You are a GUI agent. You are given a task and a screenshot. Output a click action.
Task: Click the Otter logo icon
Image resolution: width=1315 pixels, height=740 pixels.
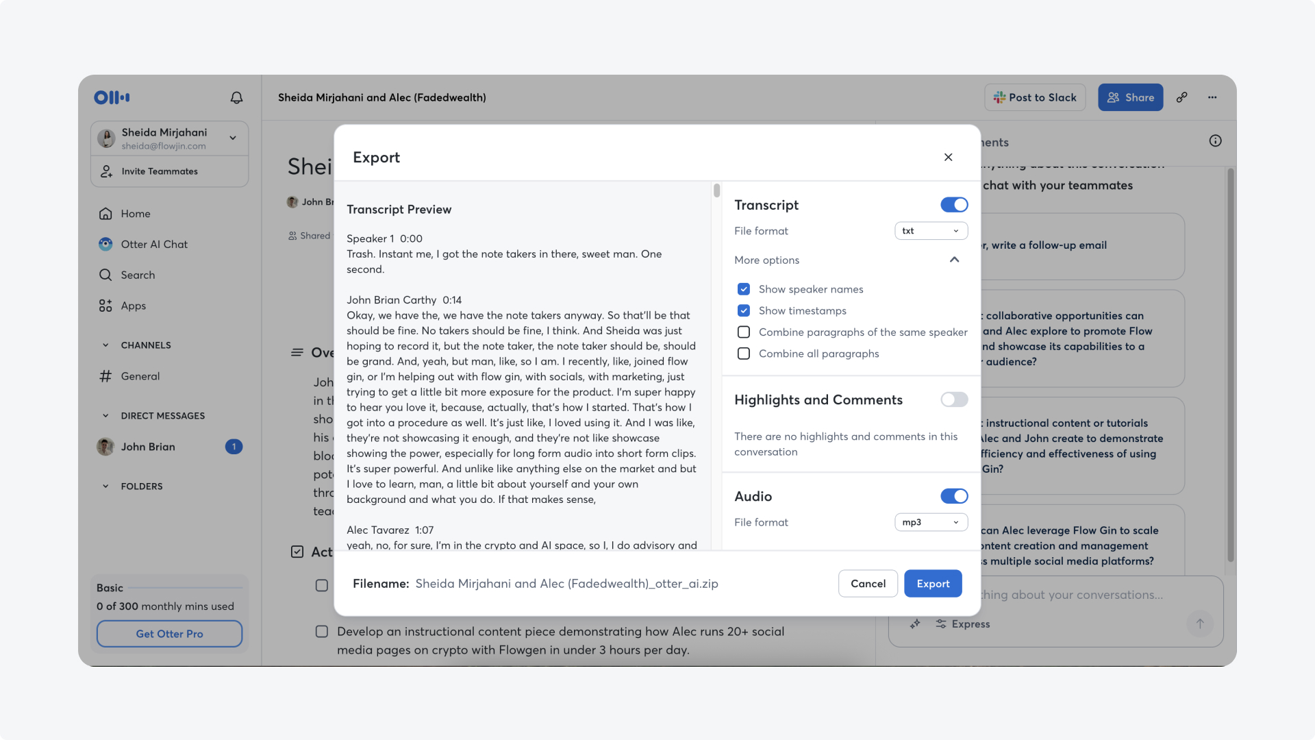coord(112,97)
